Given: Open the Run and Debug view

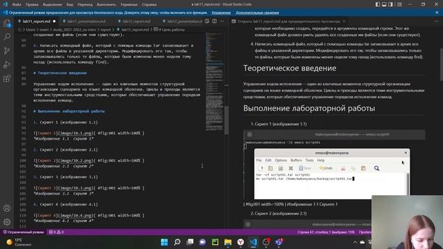Looking at the screenshot, I should click(x=7, y=64).
